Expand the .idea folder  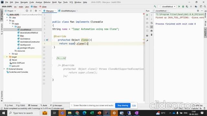coord(7,17)
